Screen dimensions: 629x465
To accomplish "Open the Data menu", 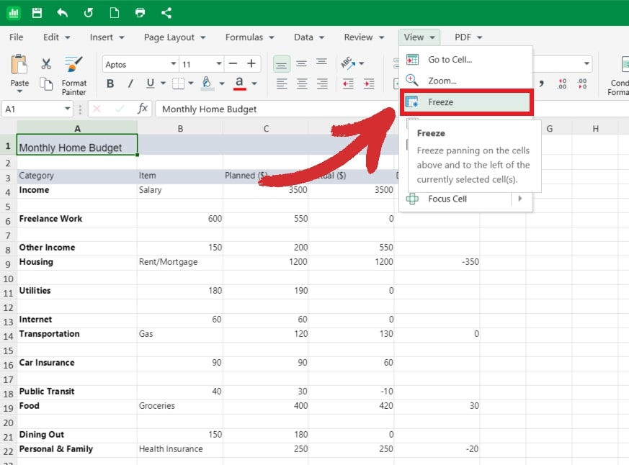I will (303, 37).
